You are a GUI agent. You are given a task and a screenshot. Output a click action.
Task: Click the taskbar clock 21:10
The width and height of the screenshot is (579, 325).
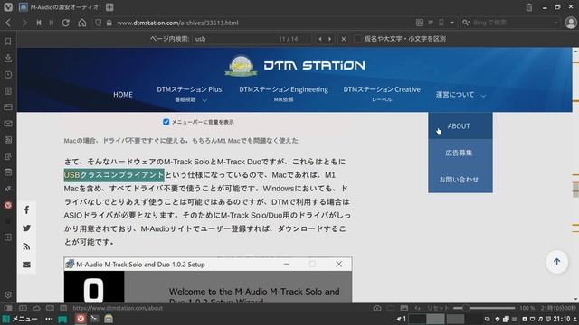click(562, 319)
